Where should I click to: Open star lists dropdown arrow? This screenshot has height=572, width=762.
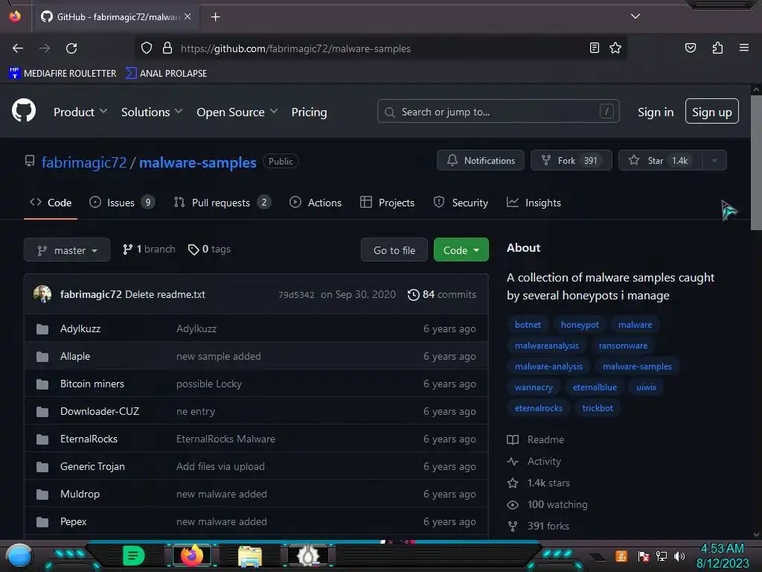pyautogui.click(x=714, y=161)
